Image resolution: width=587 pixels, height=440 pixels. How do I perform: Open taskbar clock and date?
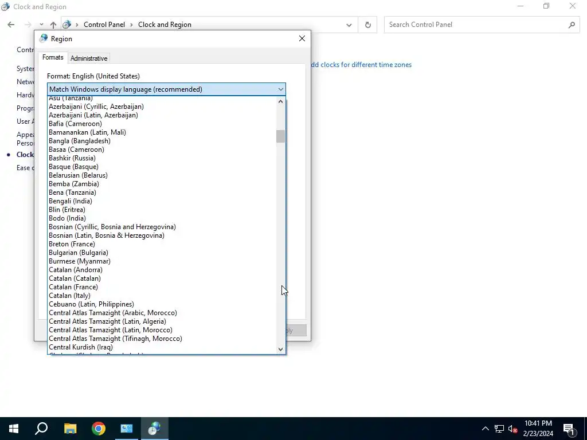(x=538, y=429)
